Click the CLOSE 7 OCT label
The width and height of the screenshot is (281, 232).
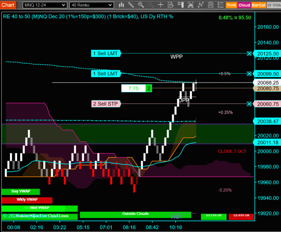pos(232,152)
